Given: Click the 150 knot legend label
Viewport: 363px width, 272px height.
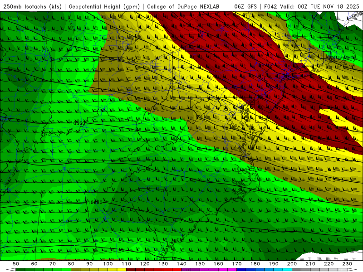Looking at the screenshot, I should pos(200,264).
